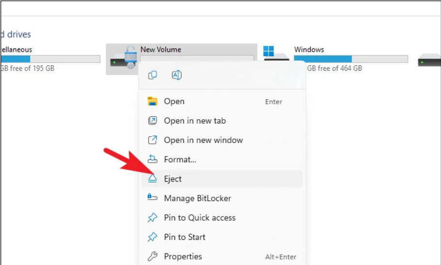Viewport: 441px width, 265px height.
Task: Click the Pin to Start pin icon
Action: tap(153, 237)
